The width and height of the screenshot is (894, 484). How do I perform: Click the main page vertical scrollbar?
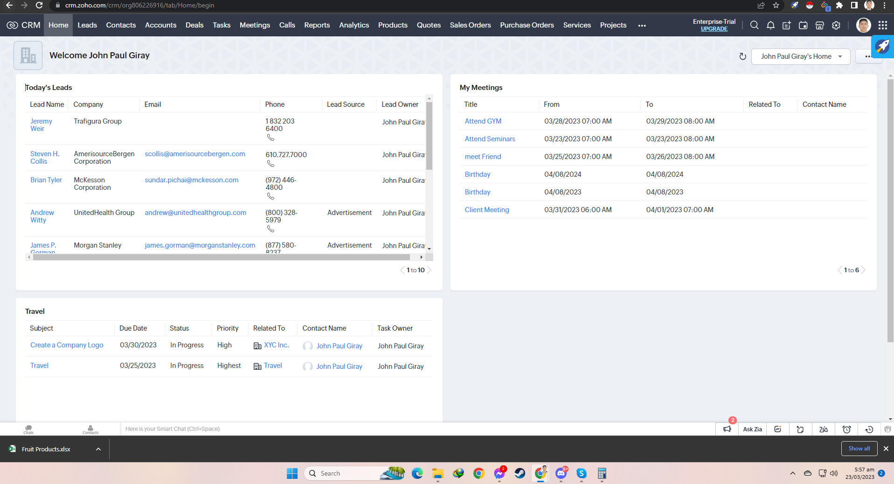890,210
